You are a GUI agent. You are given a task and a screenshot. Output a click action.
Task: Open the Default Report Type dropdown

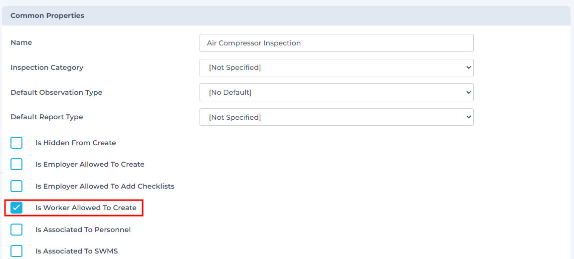(x=336, y=117)
